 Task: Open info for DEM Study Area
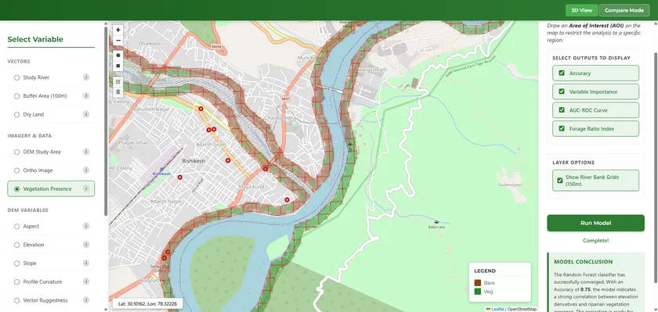click(86, 152)
